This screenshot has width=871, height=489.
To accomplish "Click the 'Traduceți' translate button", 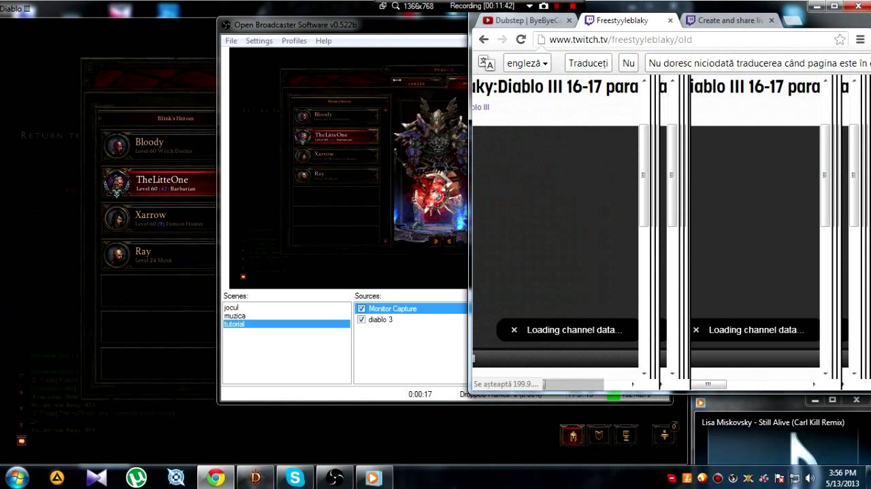I will coord(588,63).
